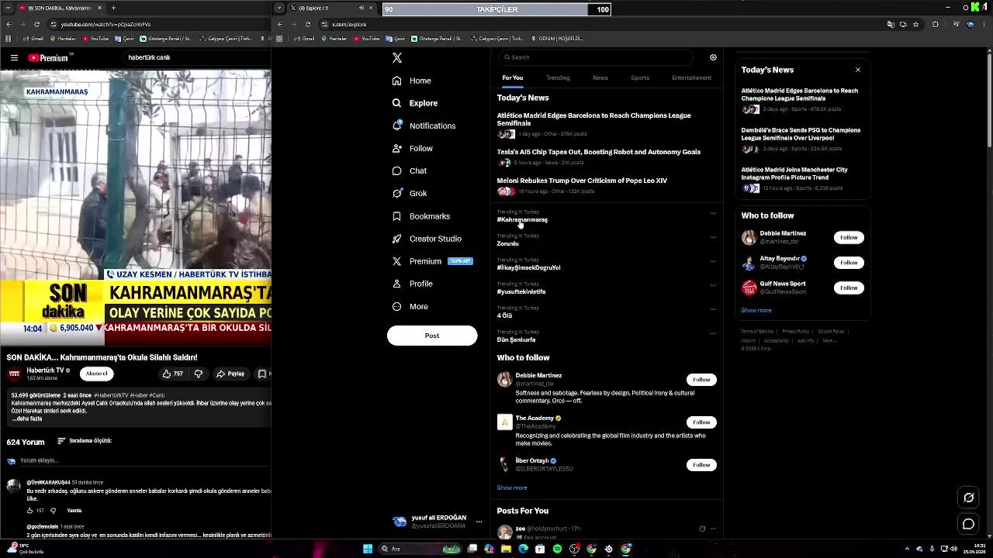Dislike the Habertürk YouTube video
This screenshot has width=993, height=558.
click(199, 374)
